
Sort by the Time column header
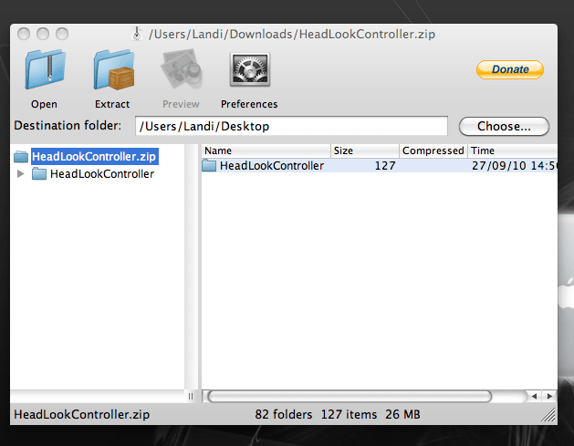511,150
